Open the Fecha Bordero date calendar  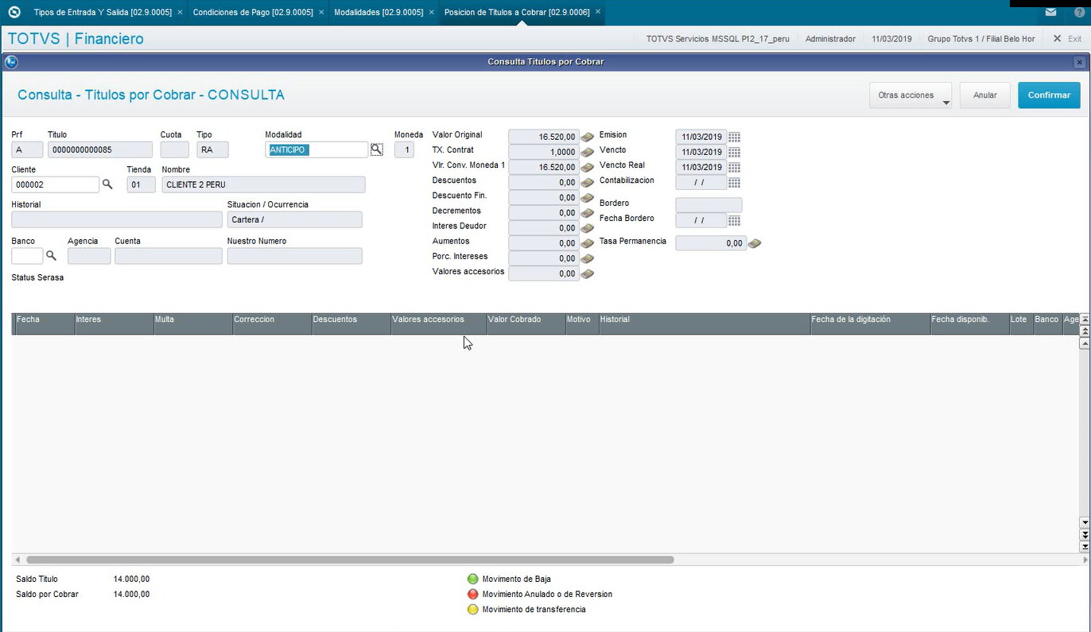click(734, 221)
